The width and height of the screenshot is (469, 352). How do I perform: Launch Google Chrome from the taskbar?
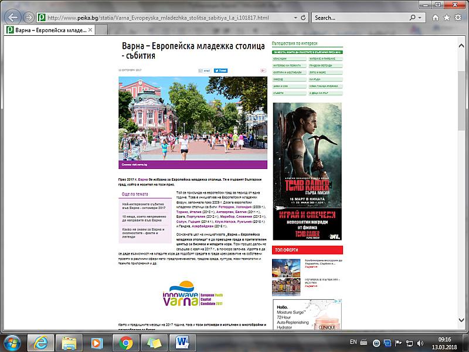125,341
